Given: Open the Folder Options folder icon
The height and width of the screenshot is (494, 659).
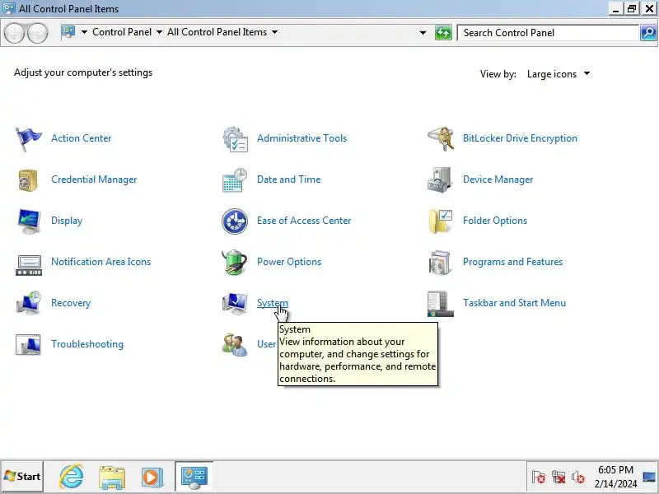Looking at the screenshot, I should pos(441,221).
